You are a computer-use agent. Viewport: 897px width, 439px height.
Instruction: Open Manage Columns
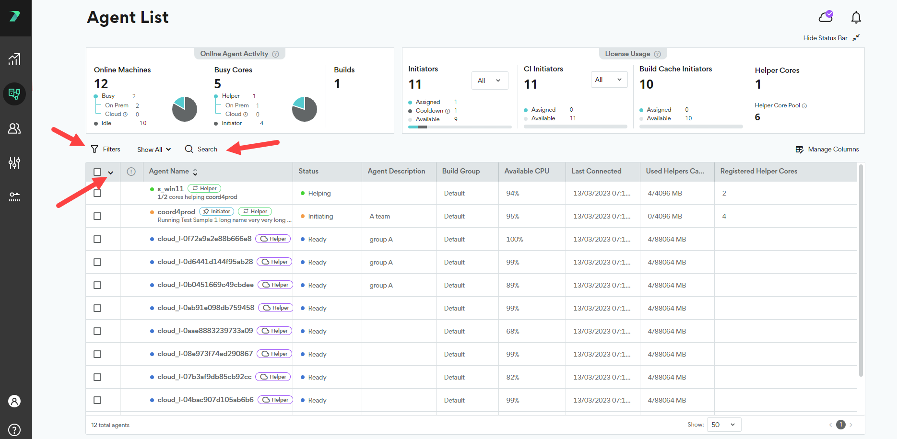pyautogui.click(x=827, y=150)
